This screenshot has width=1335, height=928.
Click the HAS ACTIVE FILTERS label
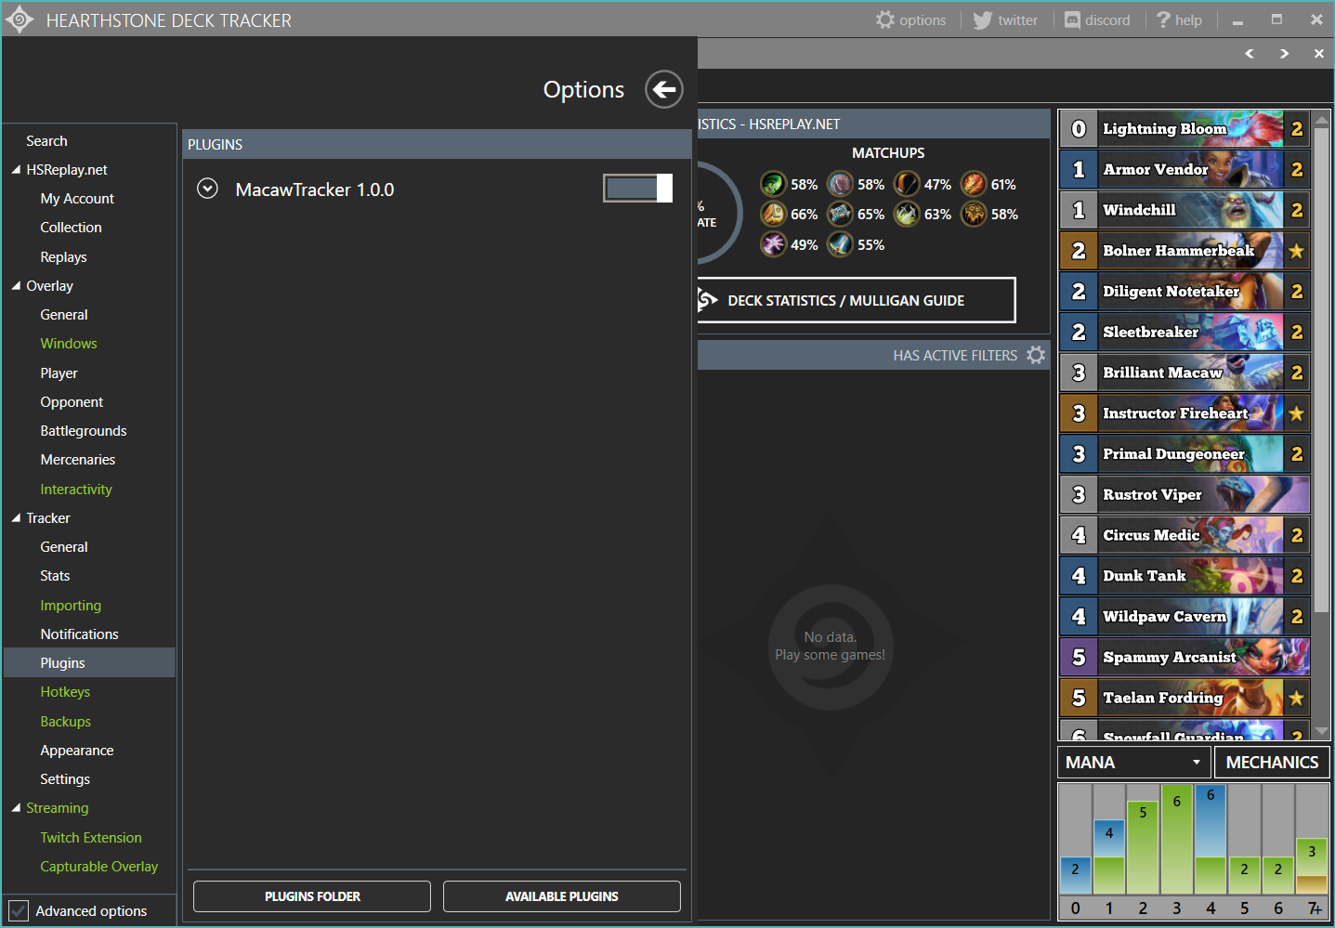(955, 355)
